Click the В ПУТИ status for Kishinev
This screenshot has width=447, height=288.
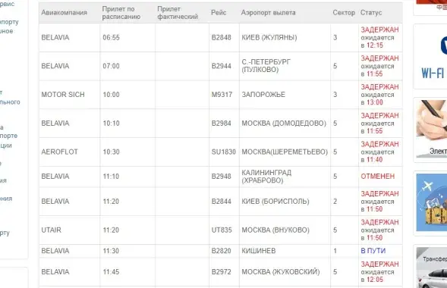click(373, 251)
